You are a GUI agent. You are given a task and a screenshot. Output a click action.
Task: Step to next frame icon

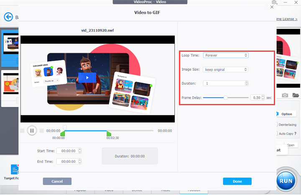pos(41,131)
